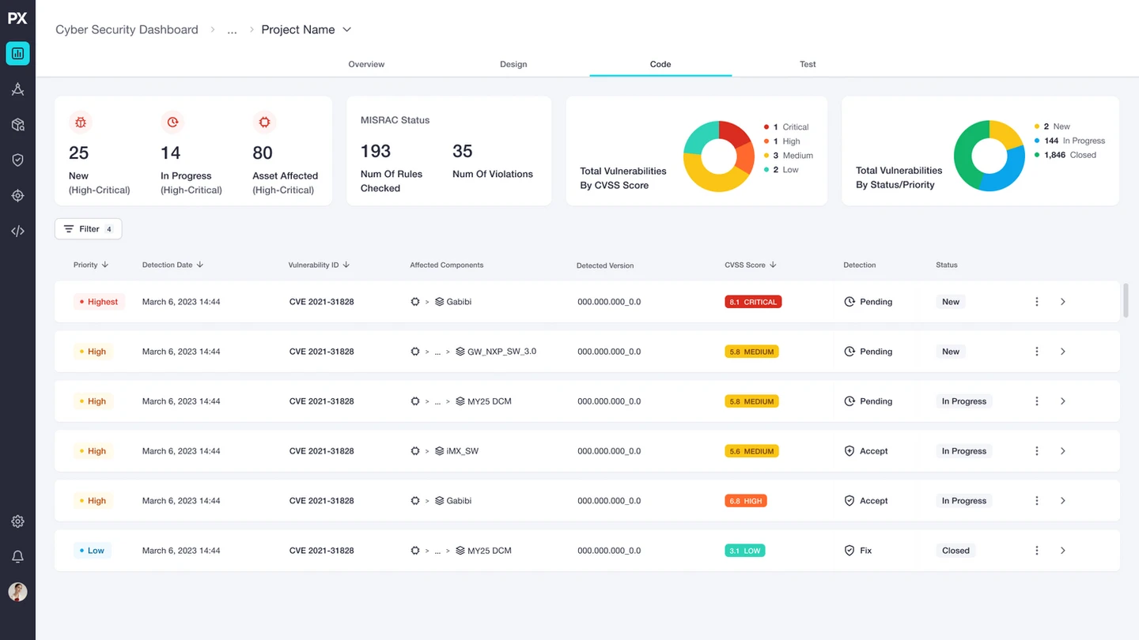Click the clock icon above the 14 In Progress count
The image size is (1139, 640).
point(172,122)
